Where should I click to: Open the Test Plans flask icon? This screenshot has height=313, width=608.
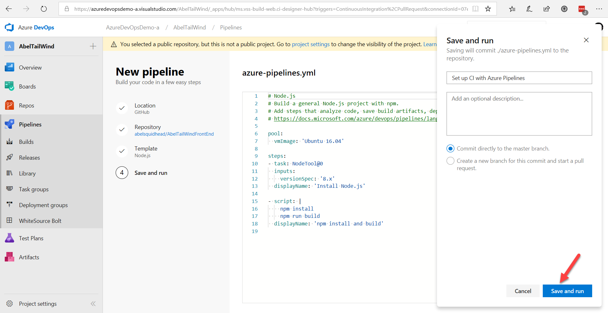click(9, 238)
